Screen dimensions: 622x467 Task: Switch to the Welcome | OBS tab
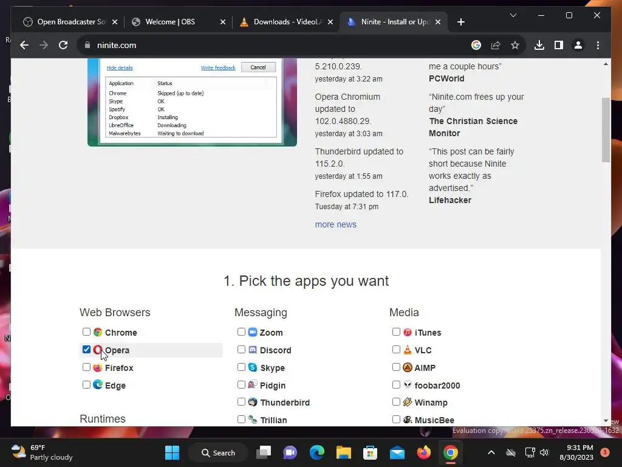point(178,22)
